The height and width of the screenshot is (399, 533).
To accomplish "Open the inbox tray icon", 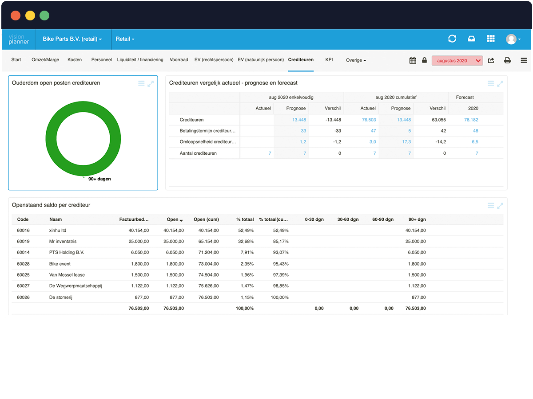I will click(x=471, y=39).
